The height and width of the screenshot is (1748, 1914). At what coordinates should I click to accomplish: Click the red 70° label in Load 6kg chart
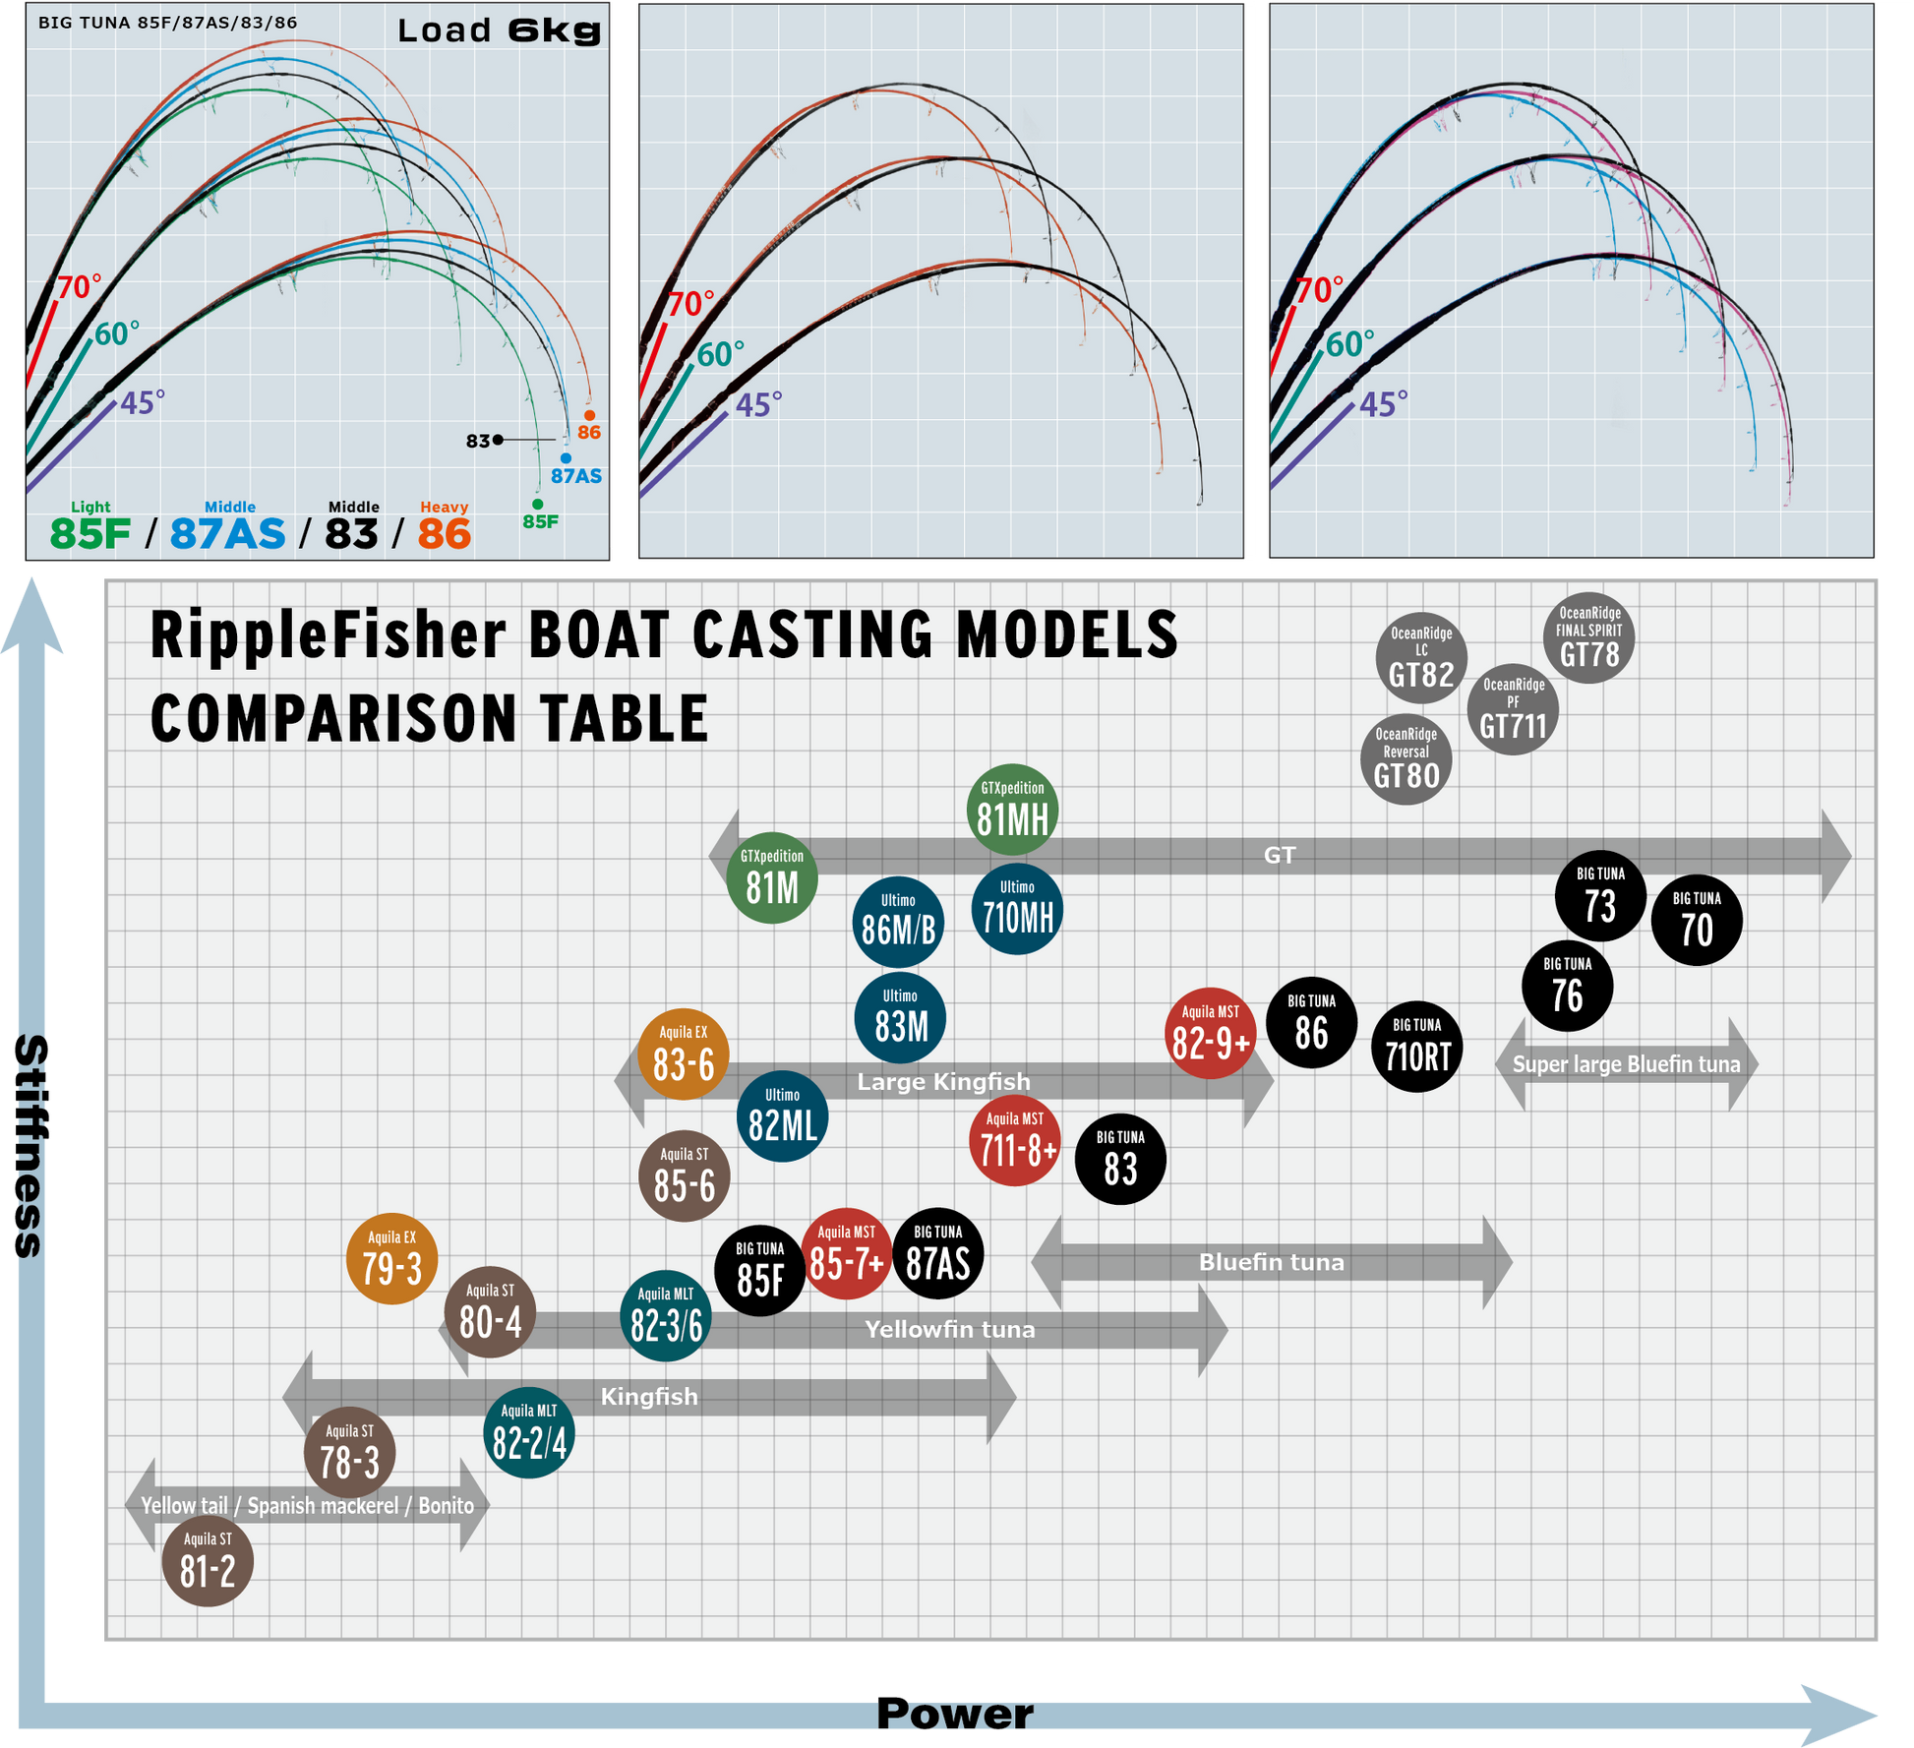(x=79, y=287)
